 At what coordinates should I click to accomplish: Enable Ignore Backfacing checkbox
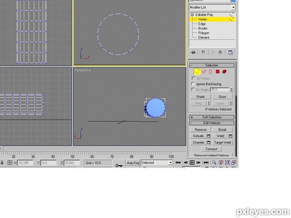194,84
